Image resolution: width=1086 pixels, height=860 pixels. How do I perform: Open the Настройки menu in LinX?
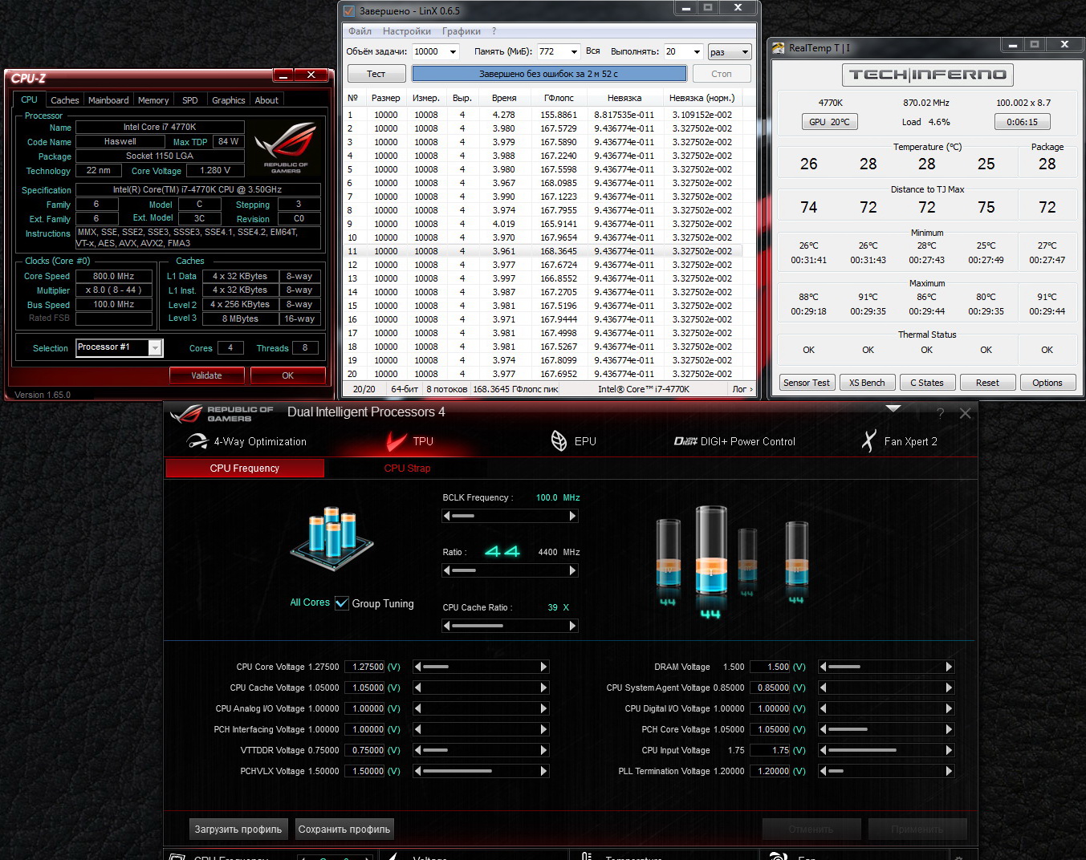(x=407, y=31)
